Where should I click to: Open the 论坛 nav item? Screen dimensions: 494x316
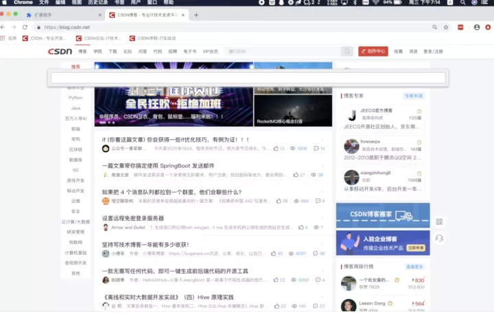click(x=128, y=51)
